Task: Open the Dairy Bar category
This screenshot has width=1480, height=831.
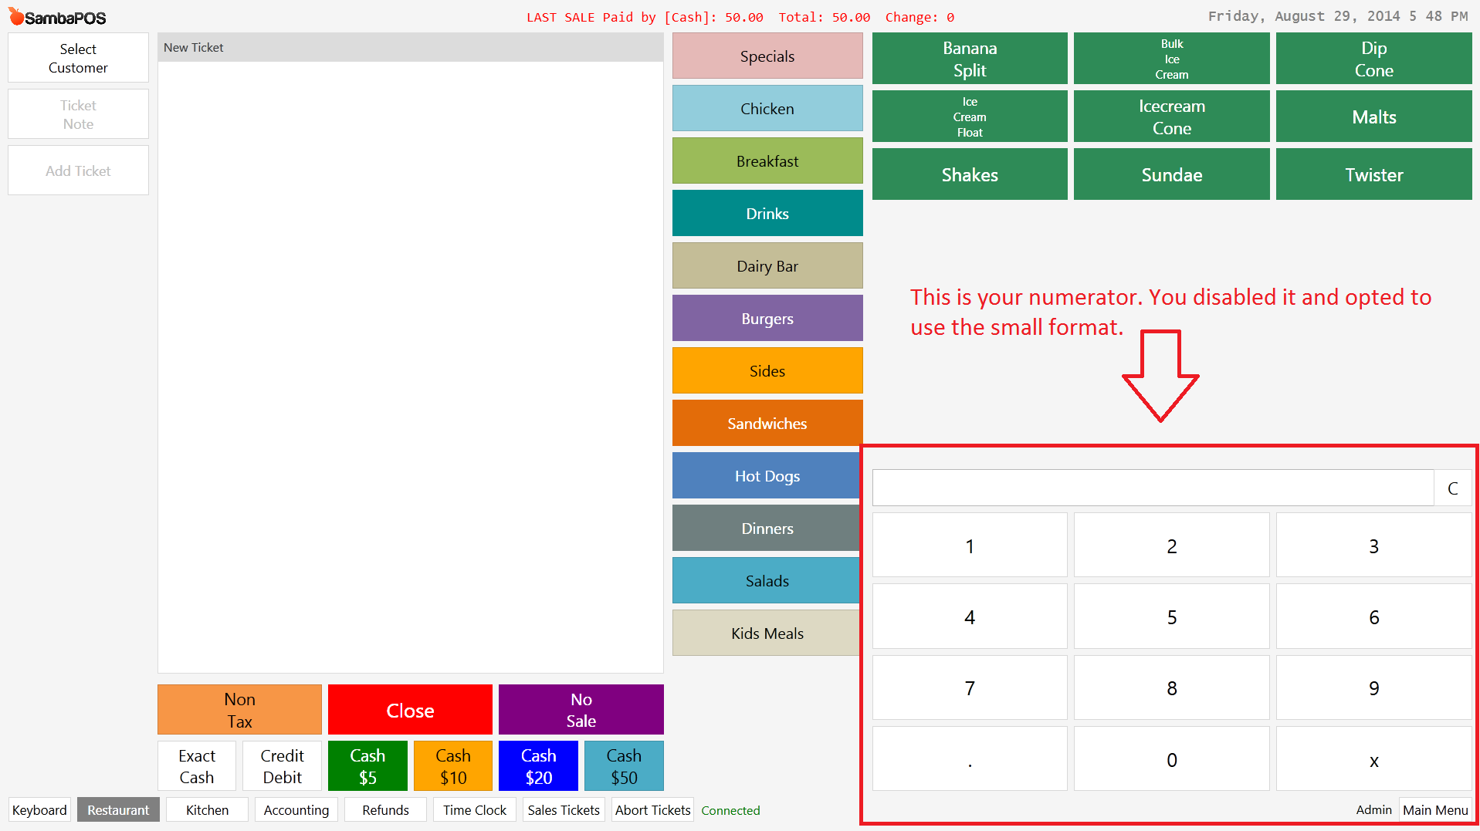Action: tap(767, 266)
